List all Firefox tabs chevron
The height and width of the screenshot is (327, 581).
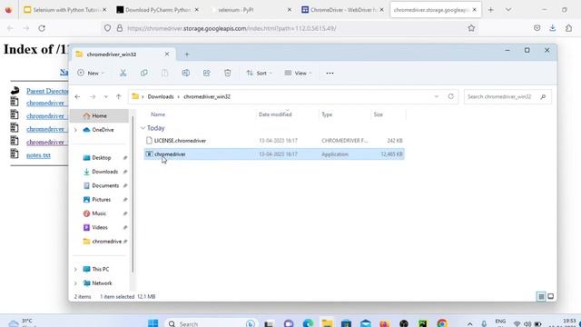tap(508, 10)
